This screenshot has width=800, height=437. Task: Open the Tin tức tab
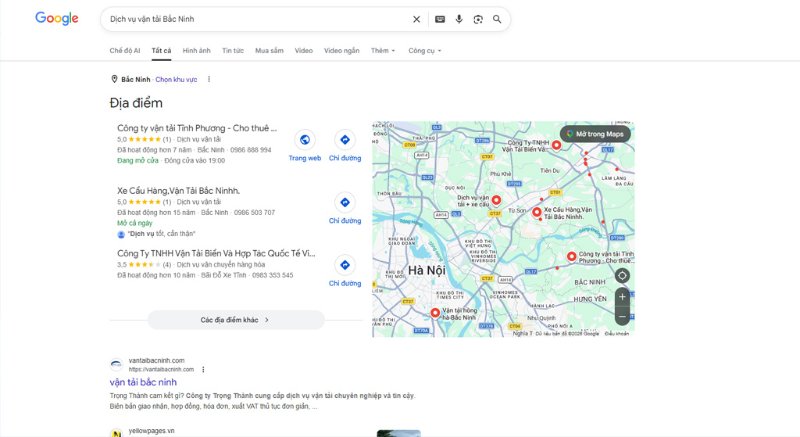tap(233, 51)
